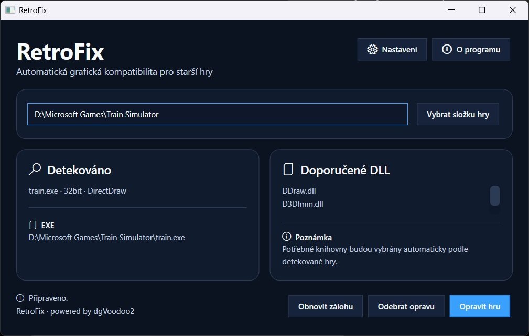Click the large RetroFix title heading
This screenshot has width=529, height=336.
(x=60, y=51)
